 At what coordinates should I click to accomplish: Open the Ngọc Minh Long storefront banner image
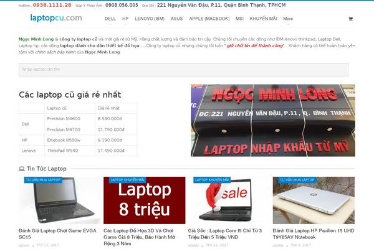(x=273, y=120)
